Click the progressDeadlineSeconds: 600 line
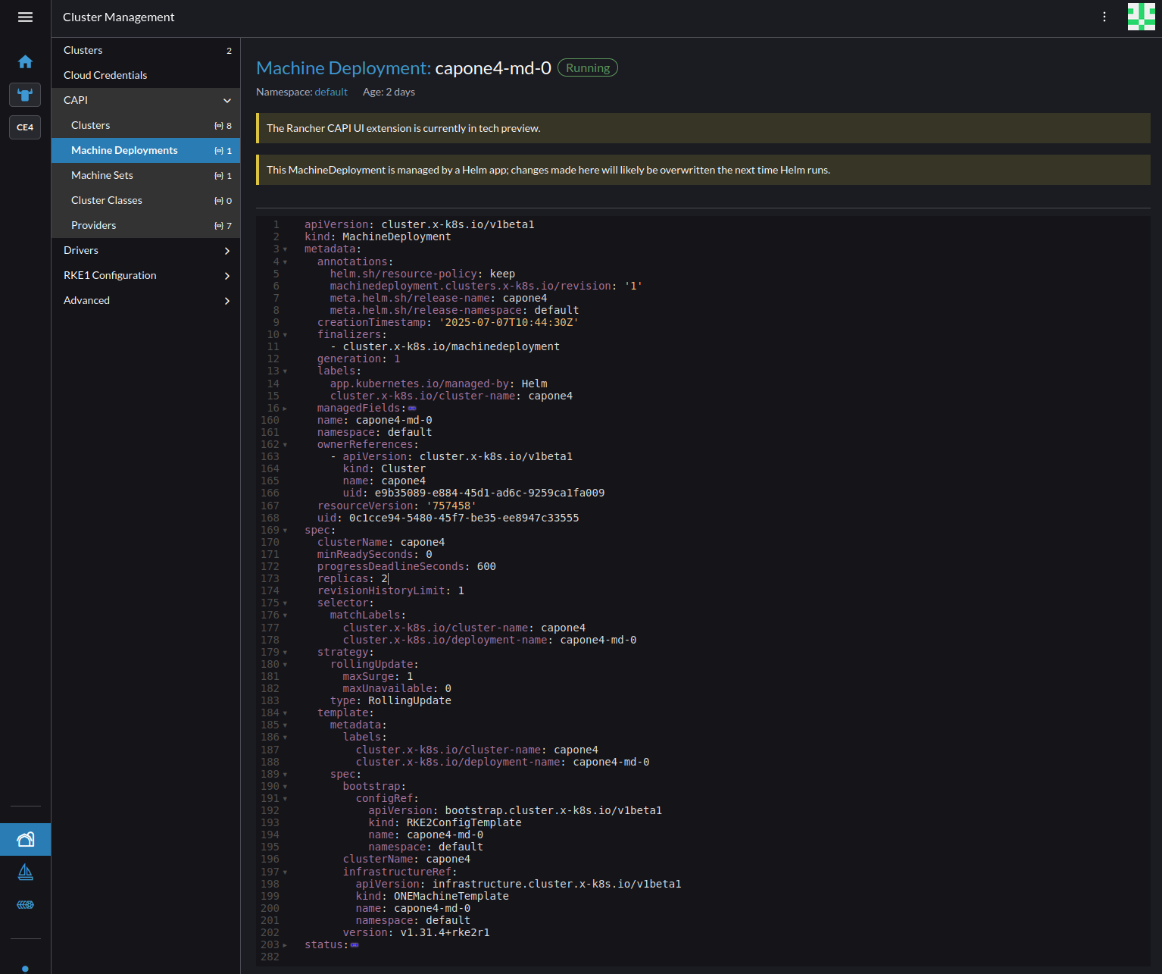Screen dimensions: 1162x974 [407, 566]
